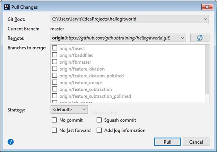This screenshot has height=152, width=217.
Task: Click the refresh remote branches icon
Action: pos(200,38)
